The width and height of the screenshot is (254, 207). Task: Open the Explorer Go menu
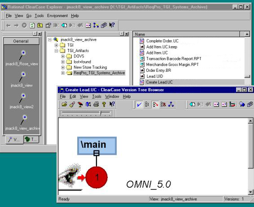pyautogui.click(x=29, y=16)
